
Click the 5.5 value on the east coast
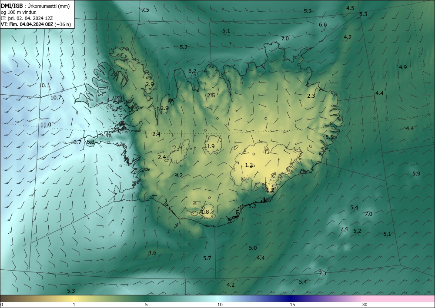(329, 137)
